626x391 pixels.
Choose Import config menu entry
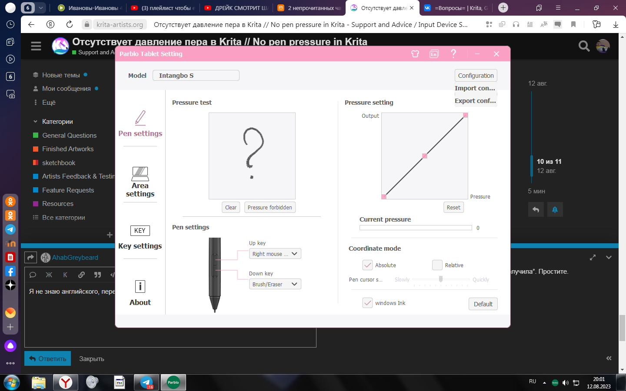click(475, 88)
